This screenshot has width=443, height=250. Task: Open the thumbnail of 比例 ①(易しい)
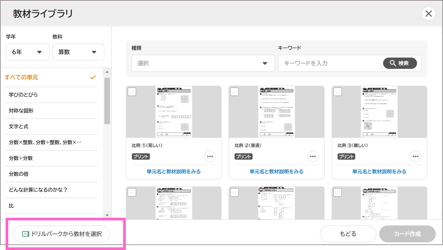174,112
